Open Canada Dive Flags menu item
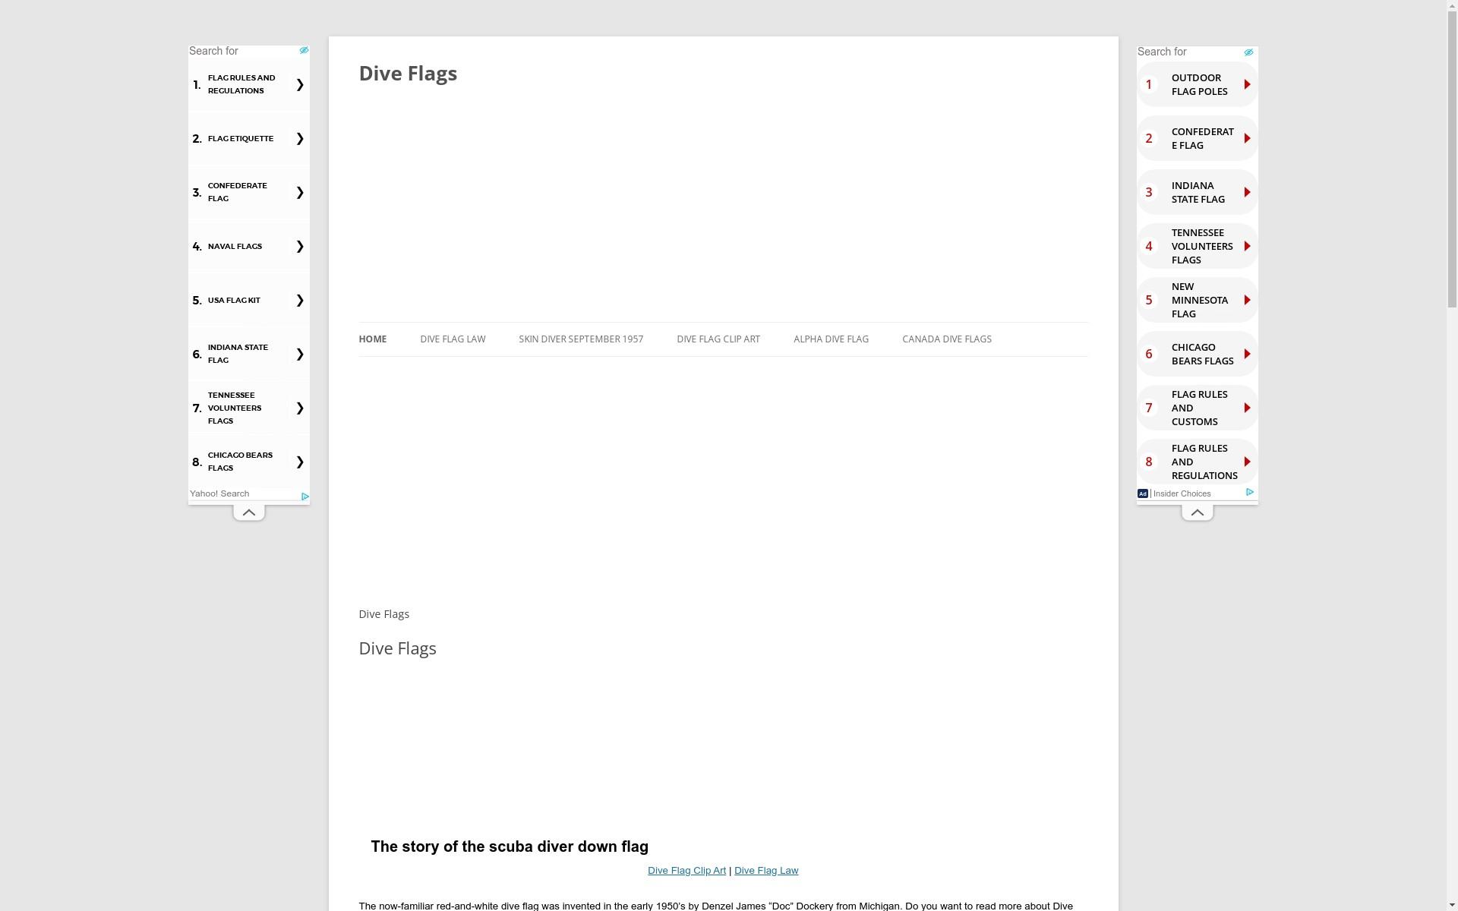This screenshot has width=1458, height=911. point(946,339)
